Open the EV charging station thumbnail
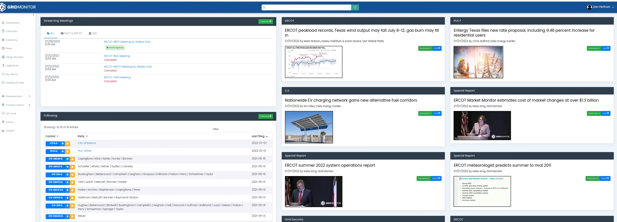 [309, 127]
